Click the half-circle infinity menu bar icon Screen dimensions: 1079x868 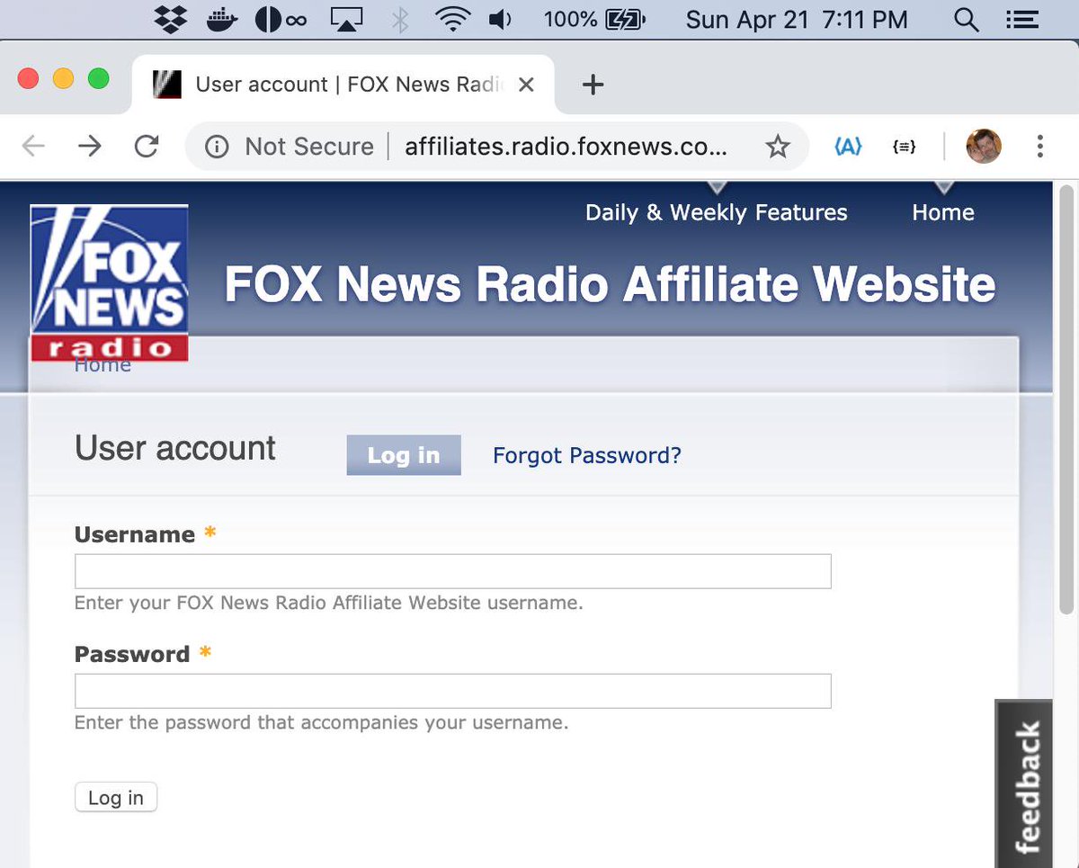281,20
